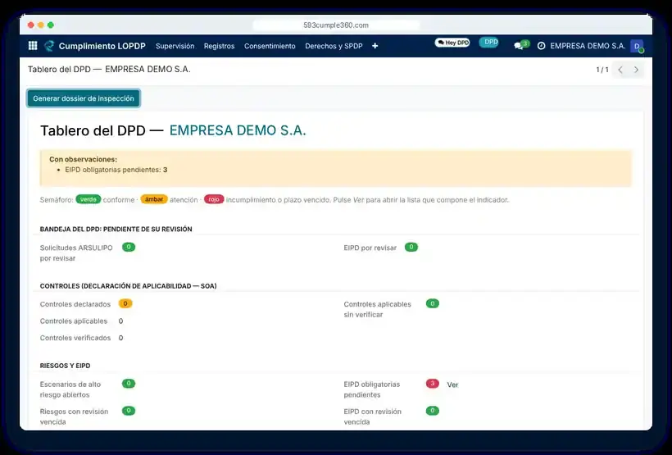Viewport: 672px width, 455px height.
Task: Open the Registros menu
Action: pyautogui.click(x=219, y=46)
